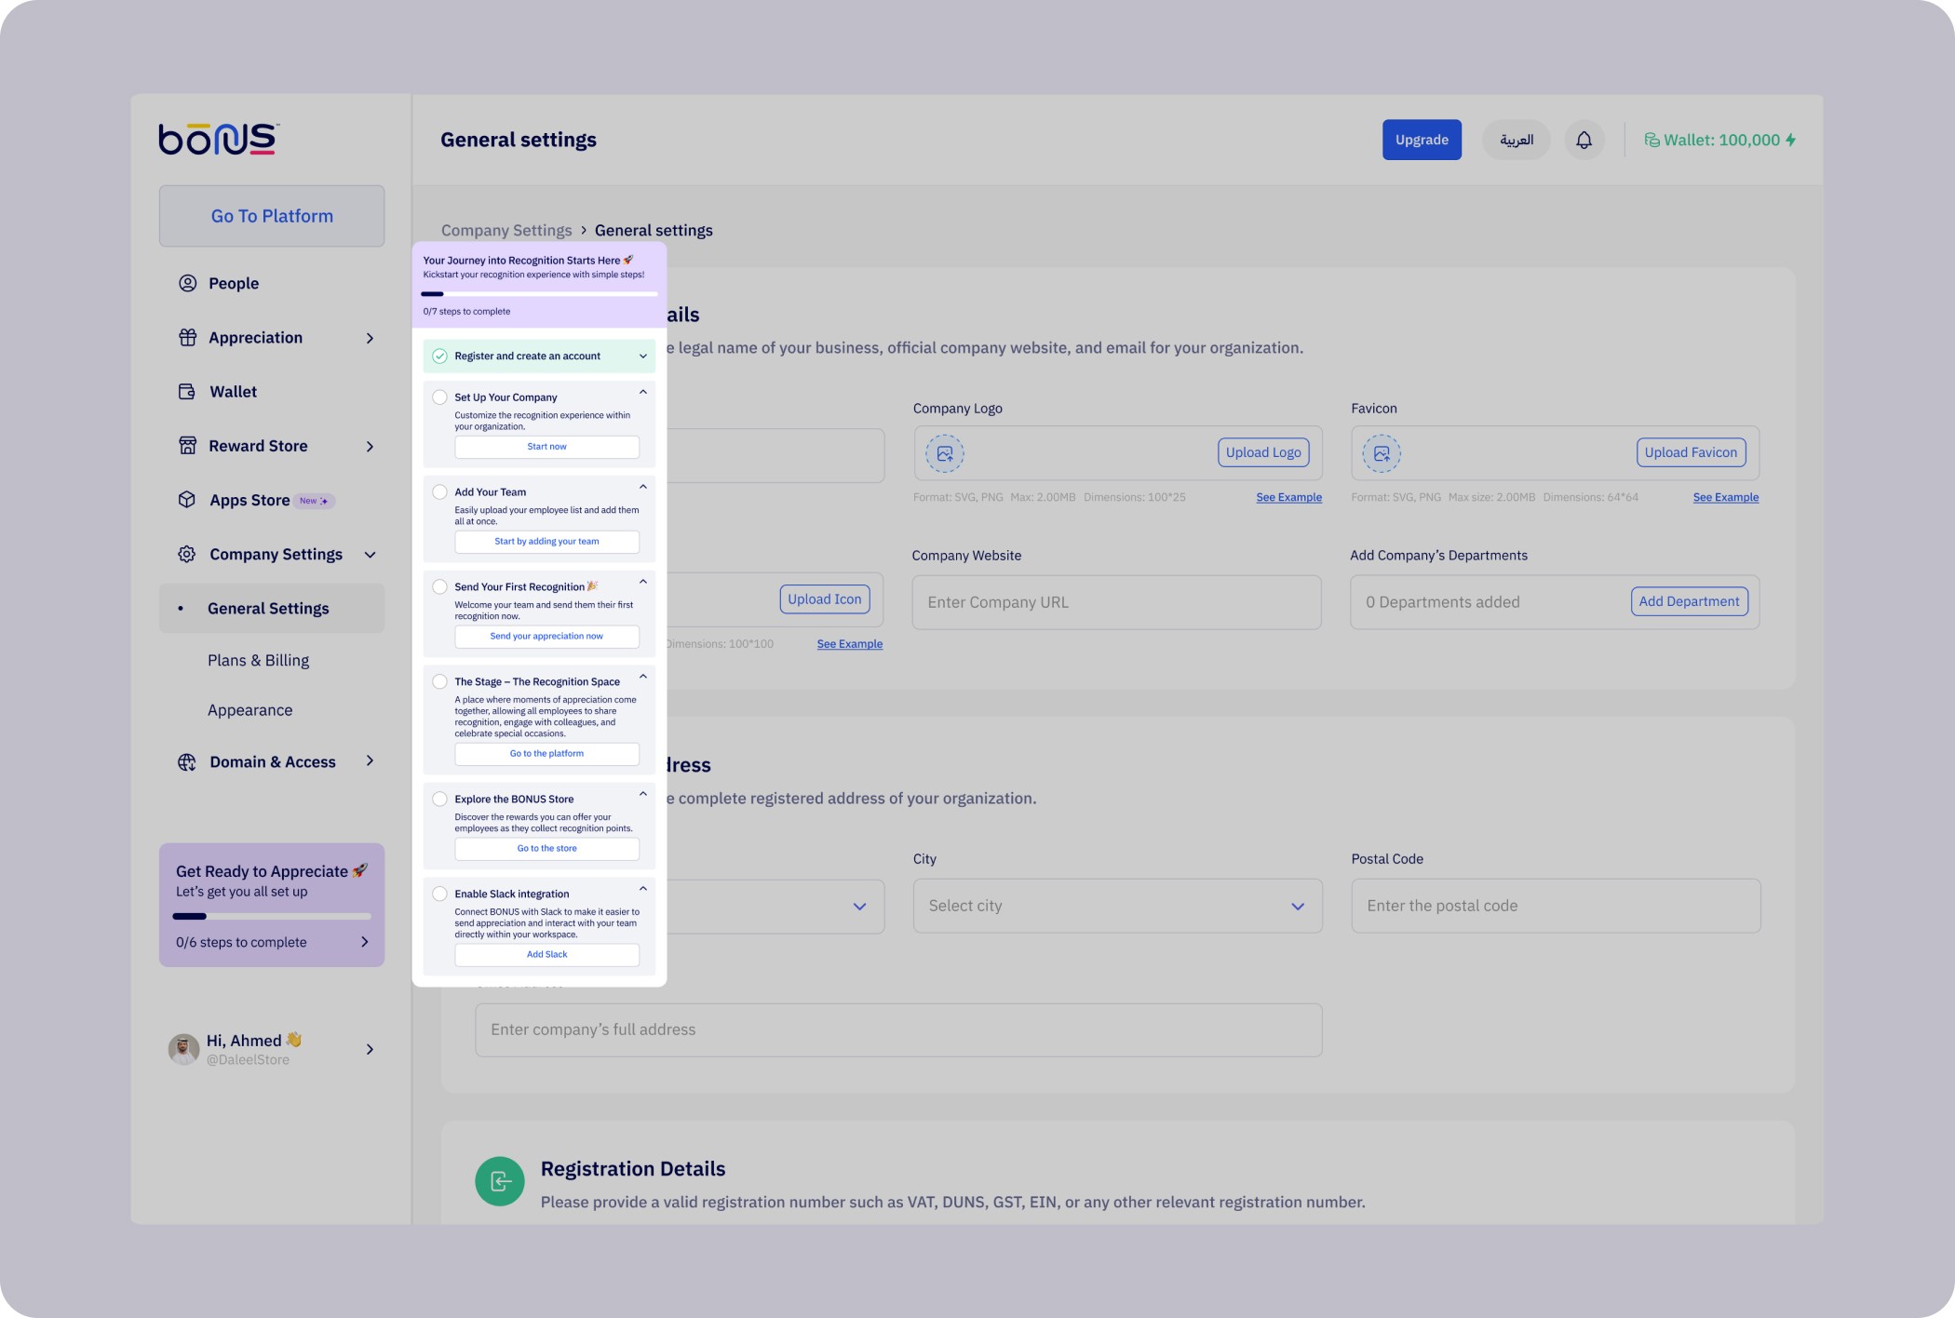
Task: Click the Company Logo image upload icon
Action: point(944,453)
